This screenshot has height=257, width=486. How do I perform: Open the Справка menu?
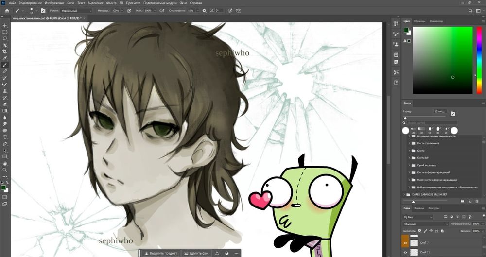pyautogui.click(x=195, y=3)
